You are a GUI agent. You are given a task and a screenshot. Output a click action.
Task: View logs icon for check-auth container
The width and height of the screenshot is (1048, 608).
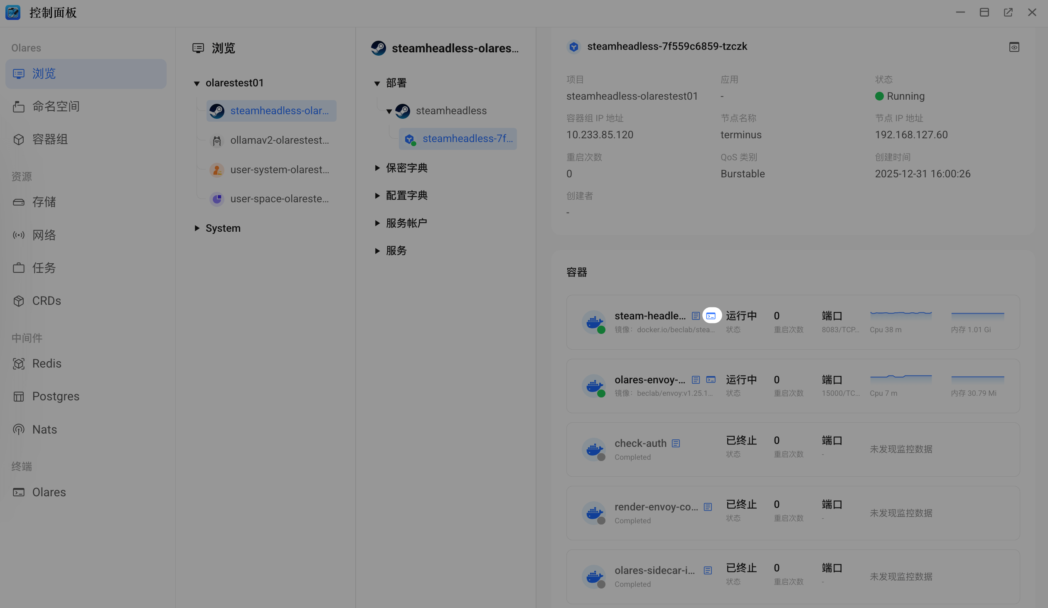coord(676,444)
